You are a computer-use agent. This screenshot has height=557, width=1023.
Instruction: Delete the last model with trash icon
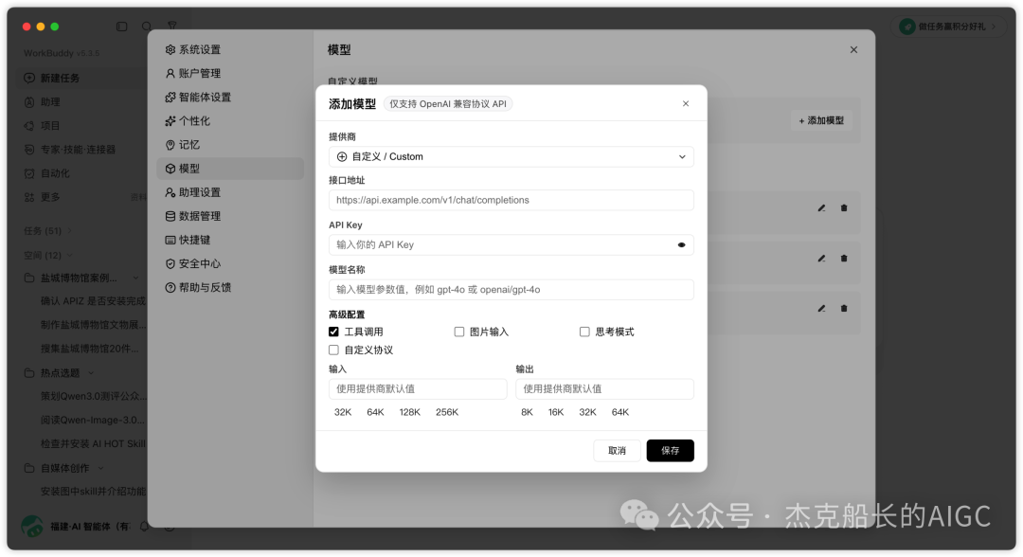(844, 309)
